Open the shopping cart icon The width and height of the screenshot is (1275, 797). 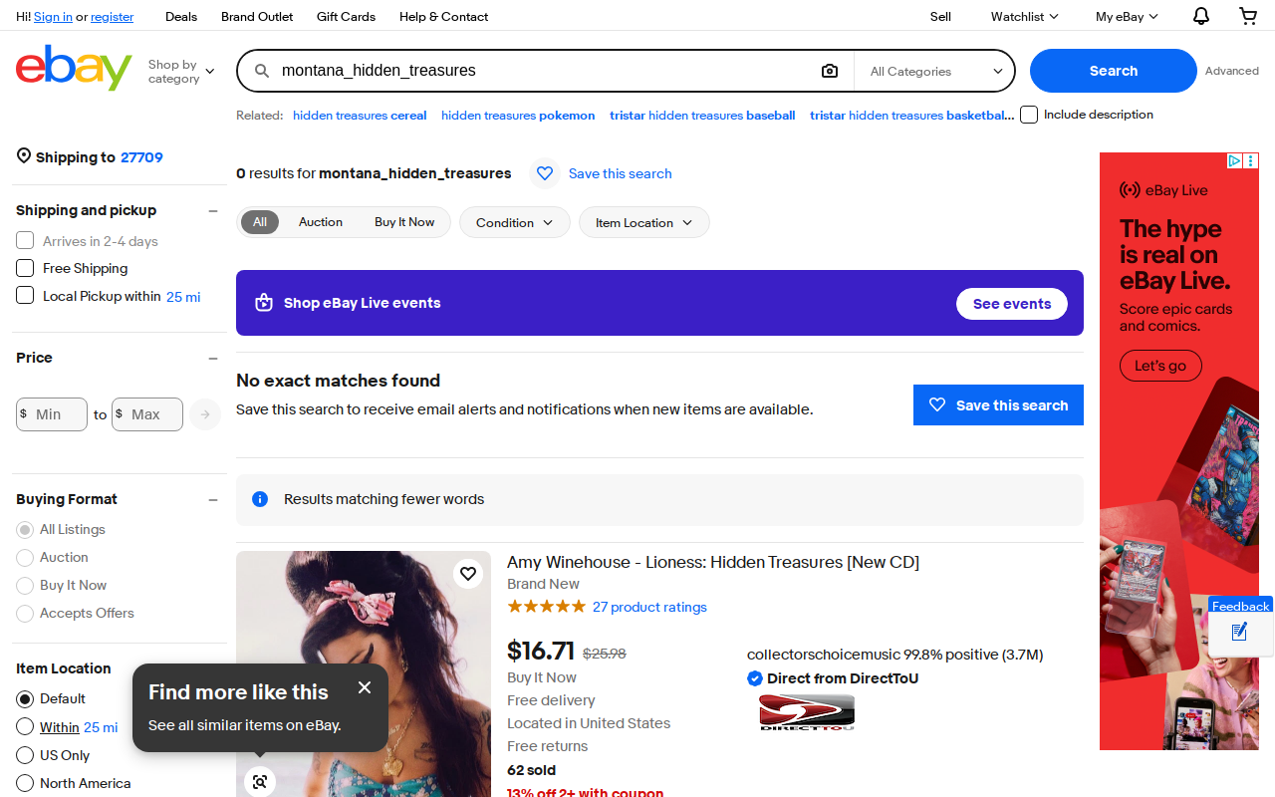click(x=1248, y=16)
